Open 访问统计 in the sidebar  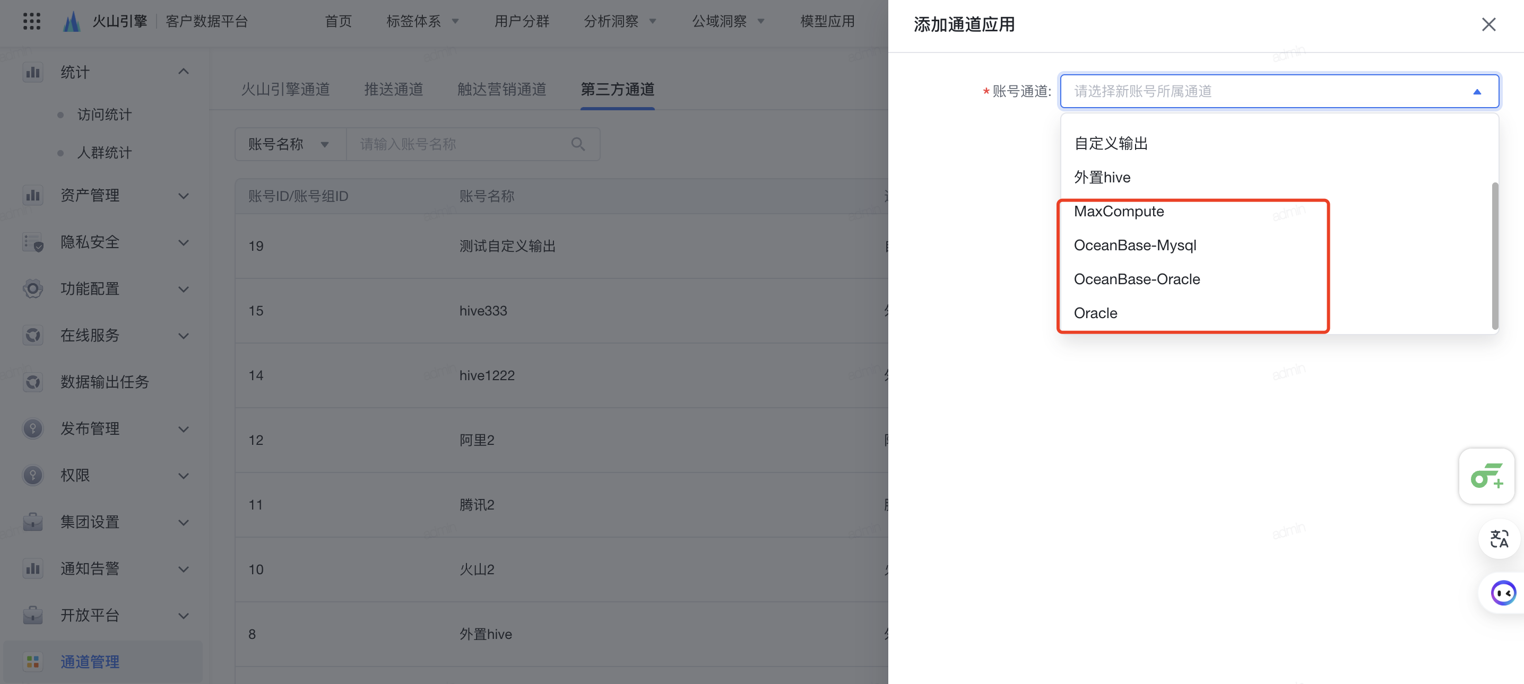pyautogui.click(x=104, y=115)
